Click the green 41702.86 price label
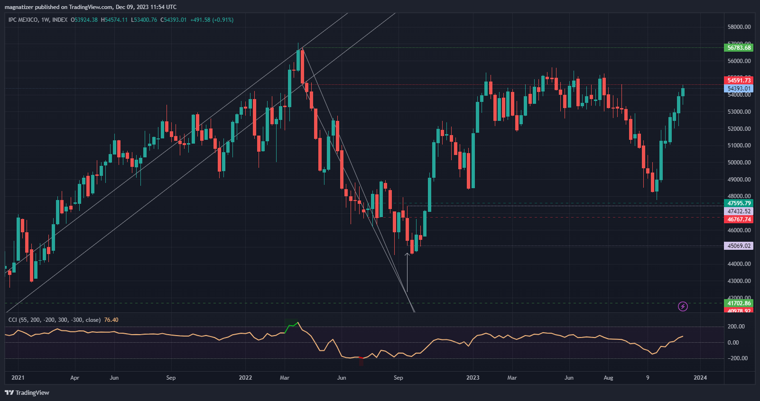This screenshot has height=401, width=760. [739, 303]
